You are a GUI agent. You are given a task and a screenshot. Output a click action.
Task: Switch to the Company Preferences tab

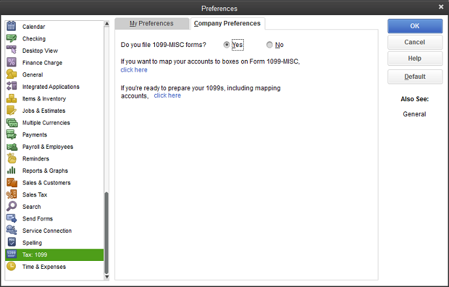(227, 23)
